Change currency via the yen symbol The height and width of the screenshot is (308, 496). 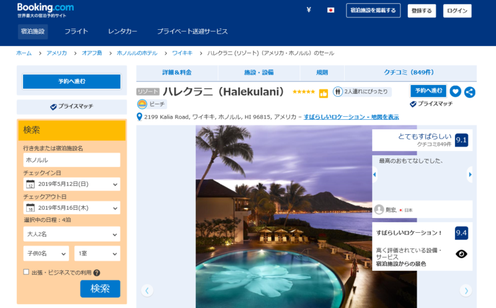[309, 10]
